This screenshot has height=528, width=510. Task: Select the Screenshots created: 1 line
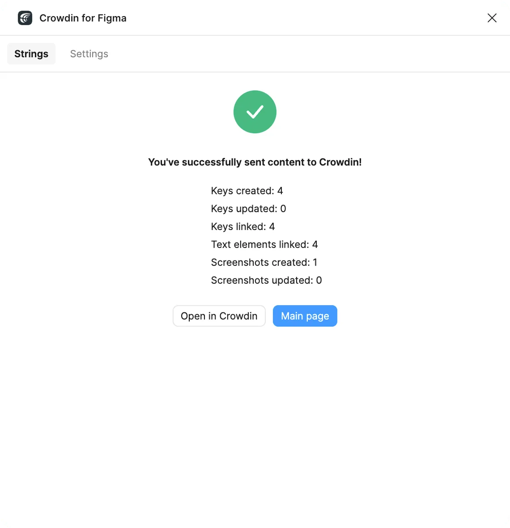(x=264, y=262)
